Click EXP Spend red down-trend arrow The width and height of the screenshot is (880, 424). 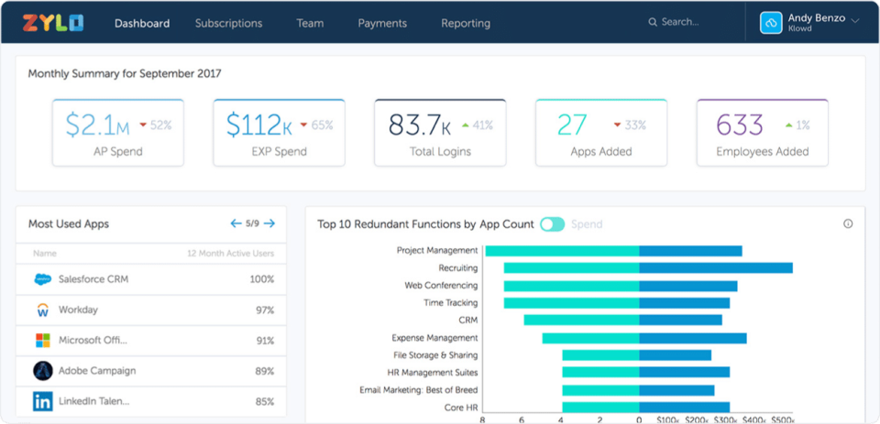[x=303, y=125]
